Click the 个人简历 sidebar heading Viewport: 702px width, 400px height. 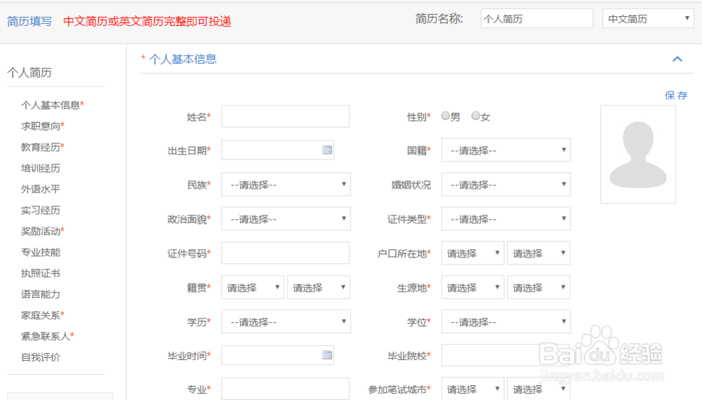pos(29,72)
